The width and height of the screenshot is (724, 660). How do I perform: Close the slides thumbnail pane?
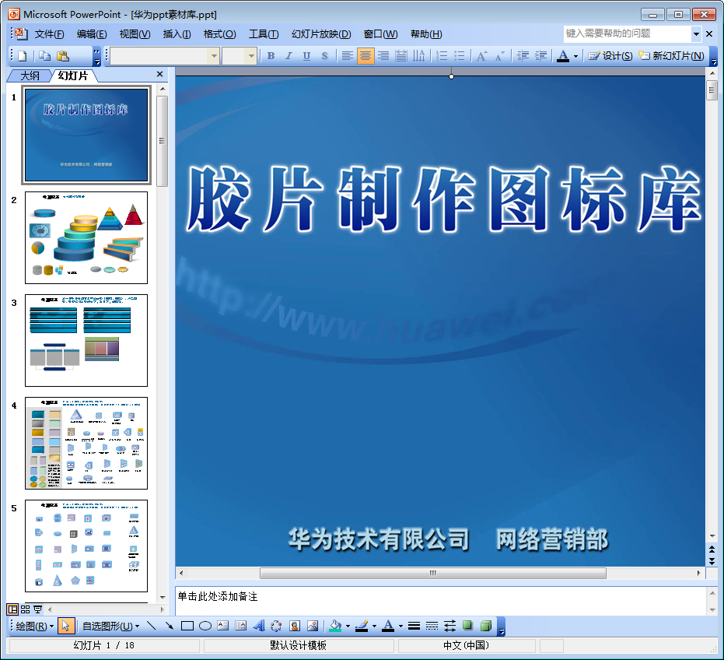point(159,74)
